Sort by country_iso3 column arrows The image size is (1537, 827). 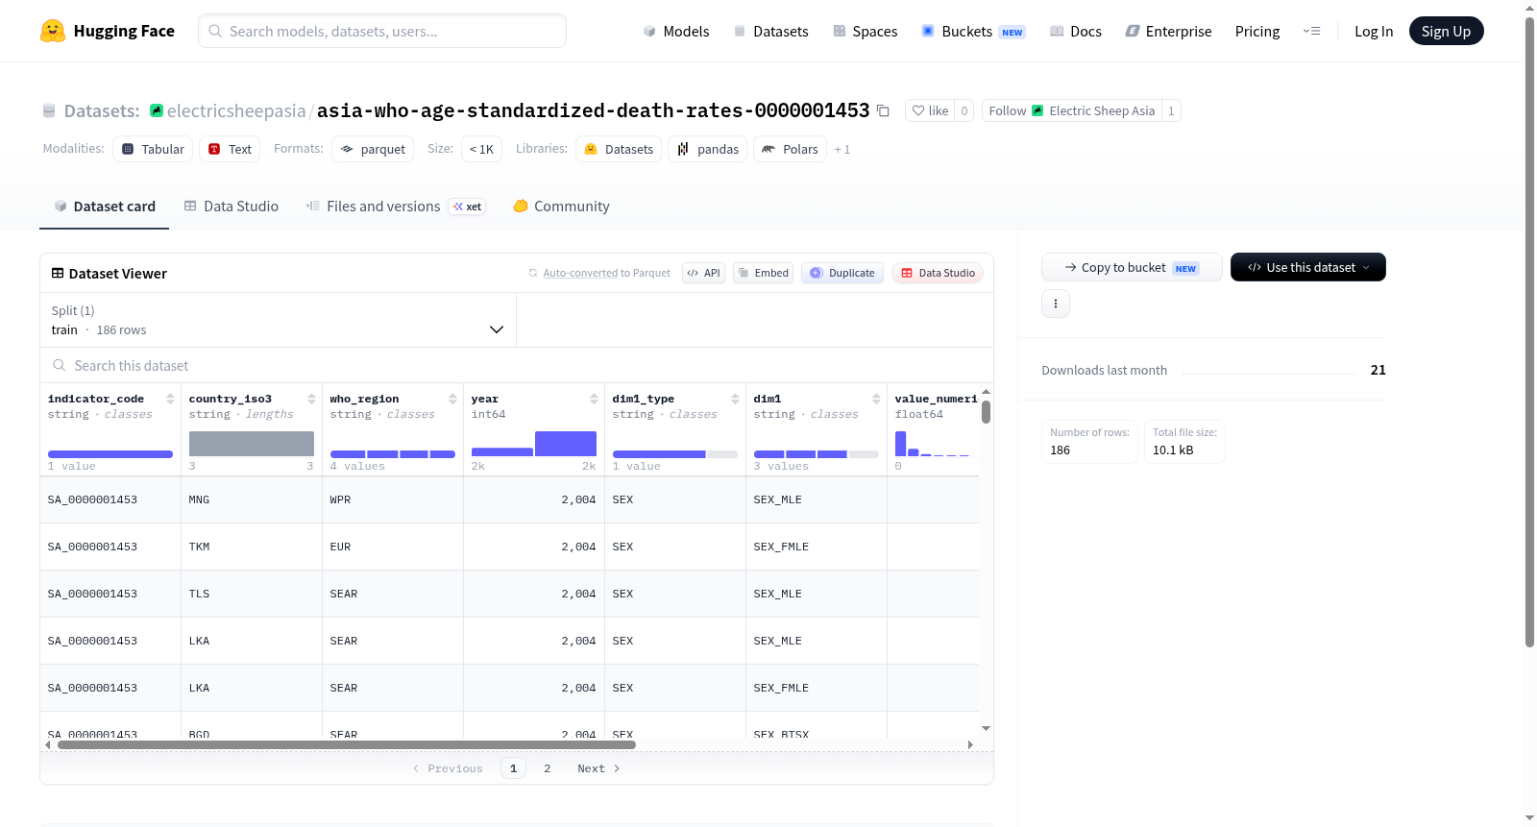[311, 399]
